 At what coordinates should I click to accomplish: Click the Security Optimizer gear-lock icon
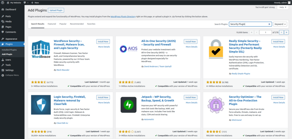tap(216, 105)
